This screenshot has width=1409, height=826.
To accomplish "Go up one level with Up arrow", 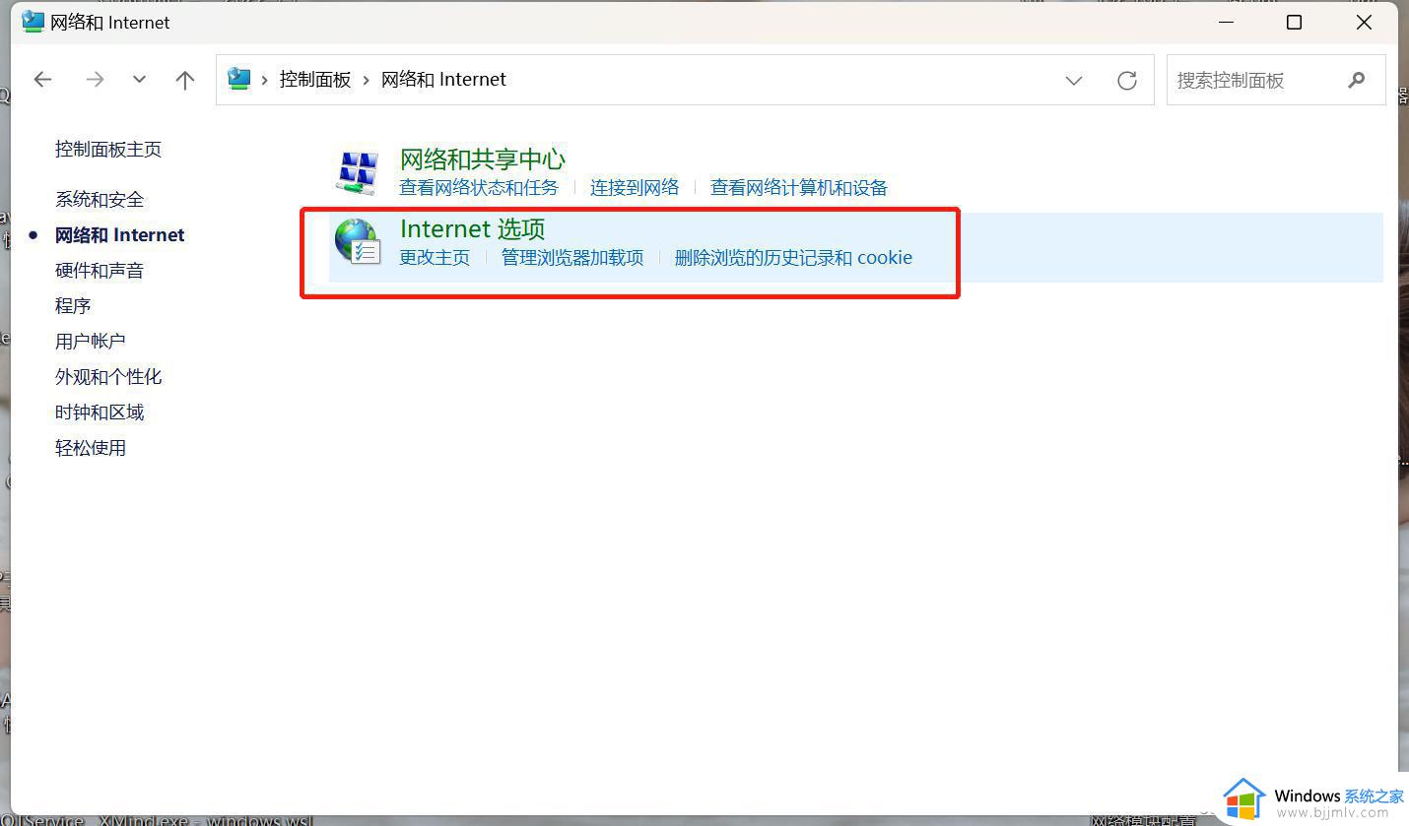I will click(184, 80).
